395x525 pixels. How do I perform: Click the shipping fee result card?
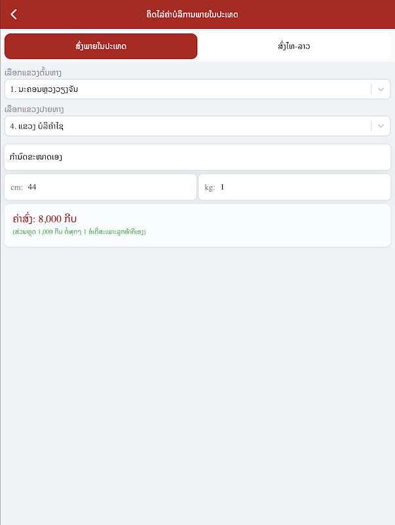click(198, 225)
